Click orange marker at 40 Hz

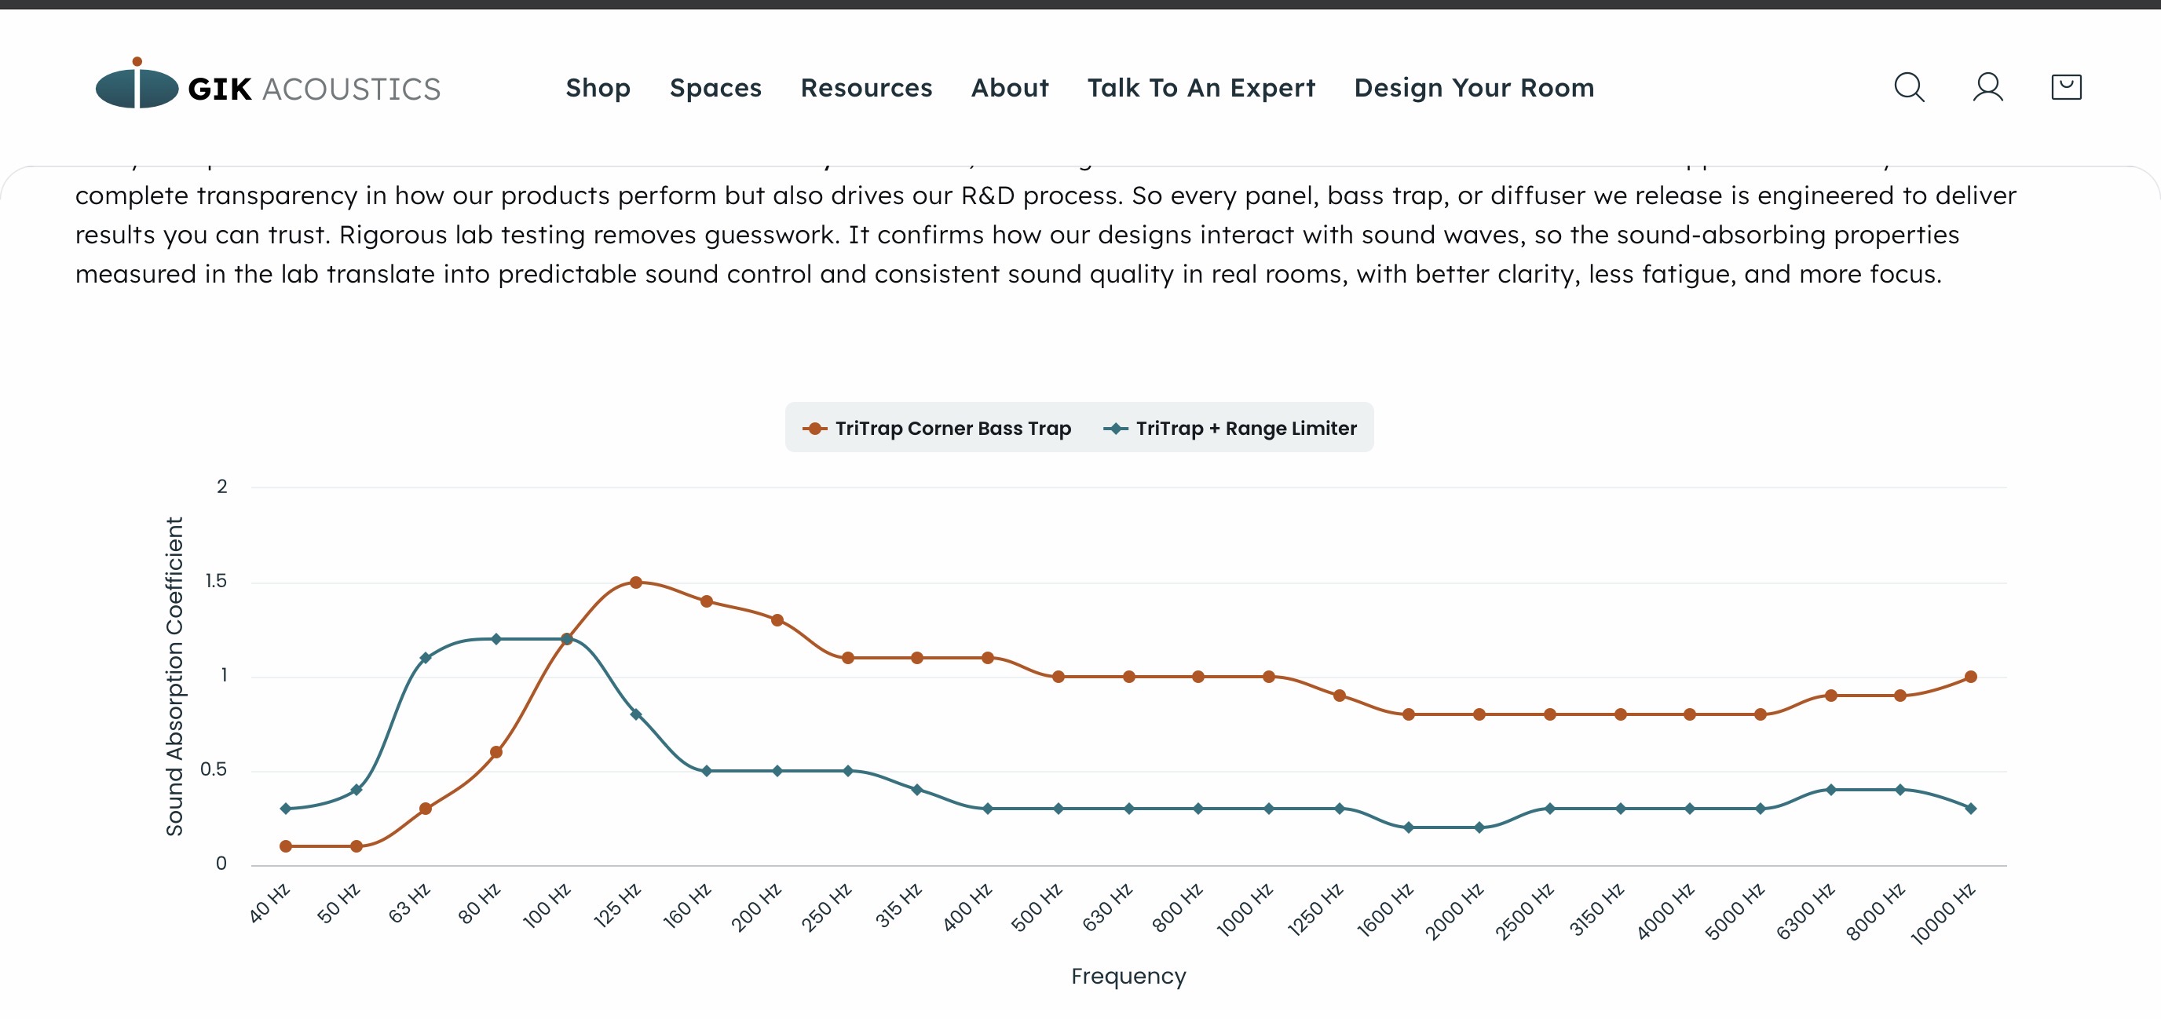click(x=285, y=846)
